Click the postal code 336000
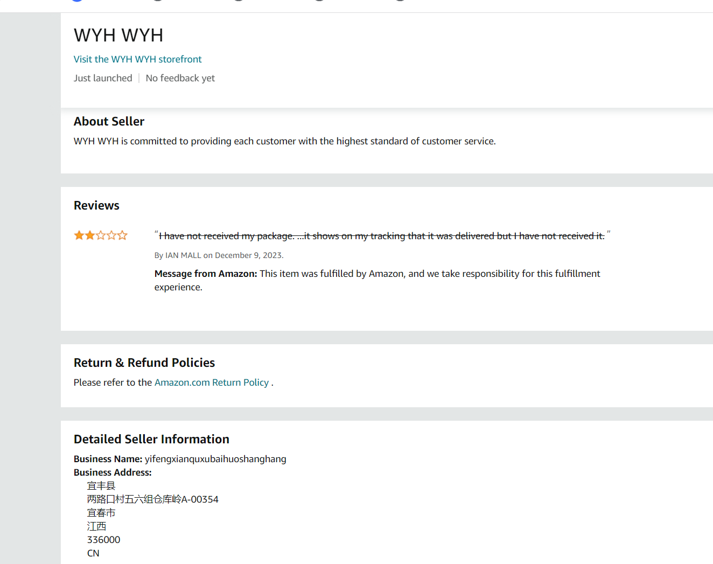The height and width of the screenshot is (564, 713). coord(103,540)
